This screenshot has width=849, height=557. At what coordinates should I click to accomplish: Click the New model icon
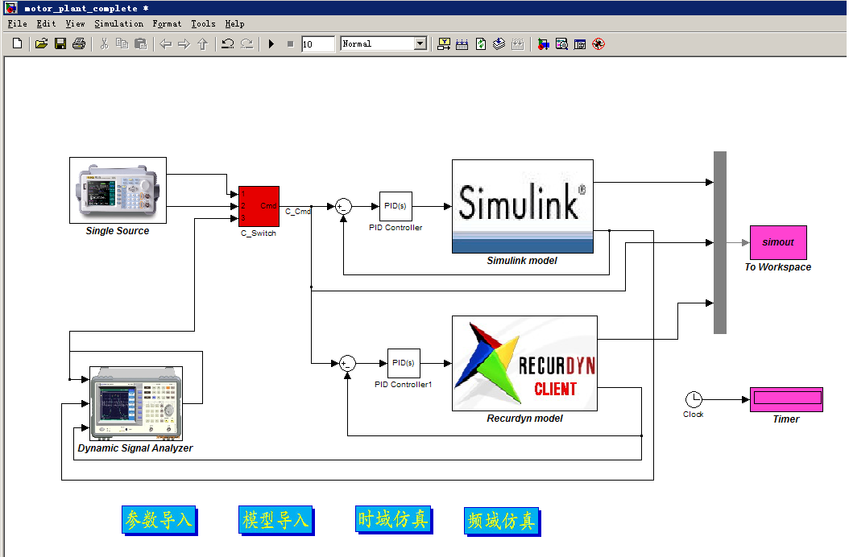(17, 43)
